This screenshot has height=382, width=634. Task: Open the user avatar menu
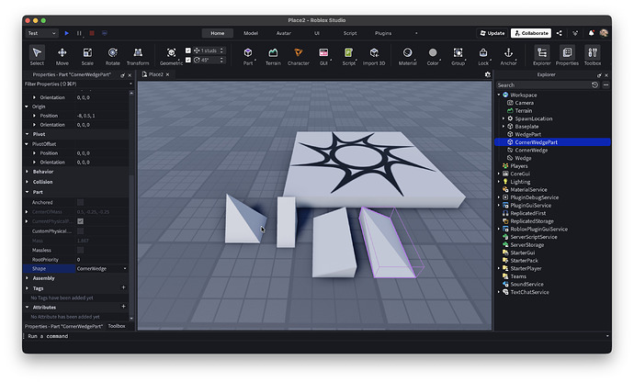[604, 33]
